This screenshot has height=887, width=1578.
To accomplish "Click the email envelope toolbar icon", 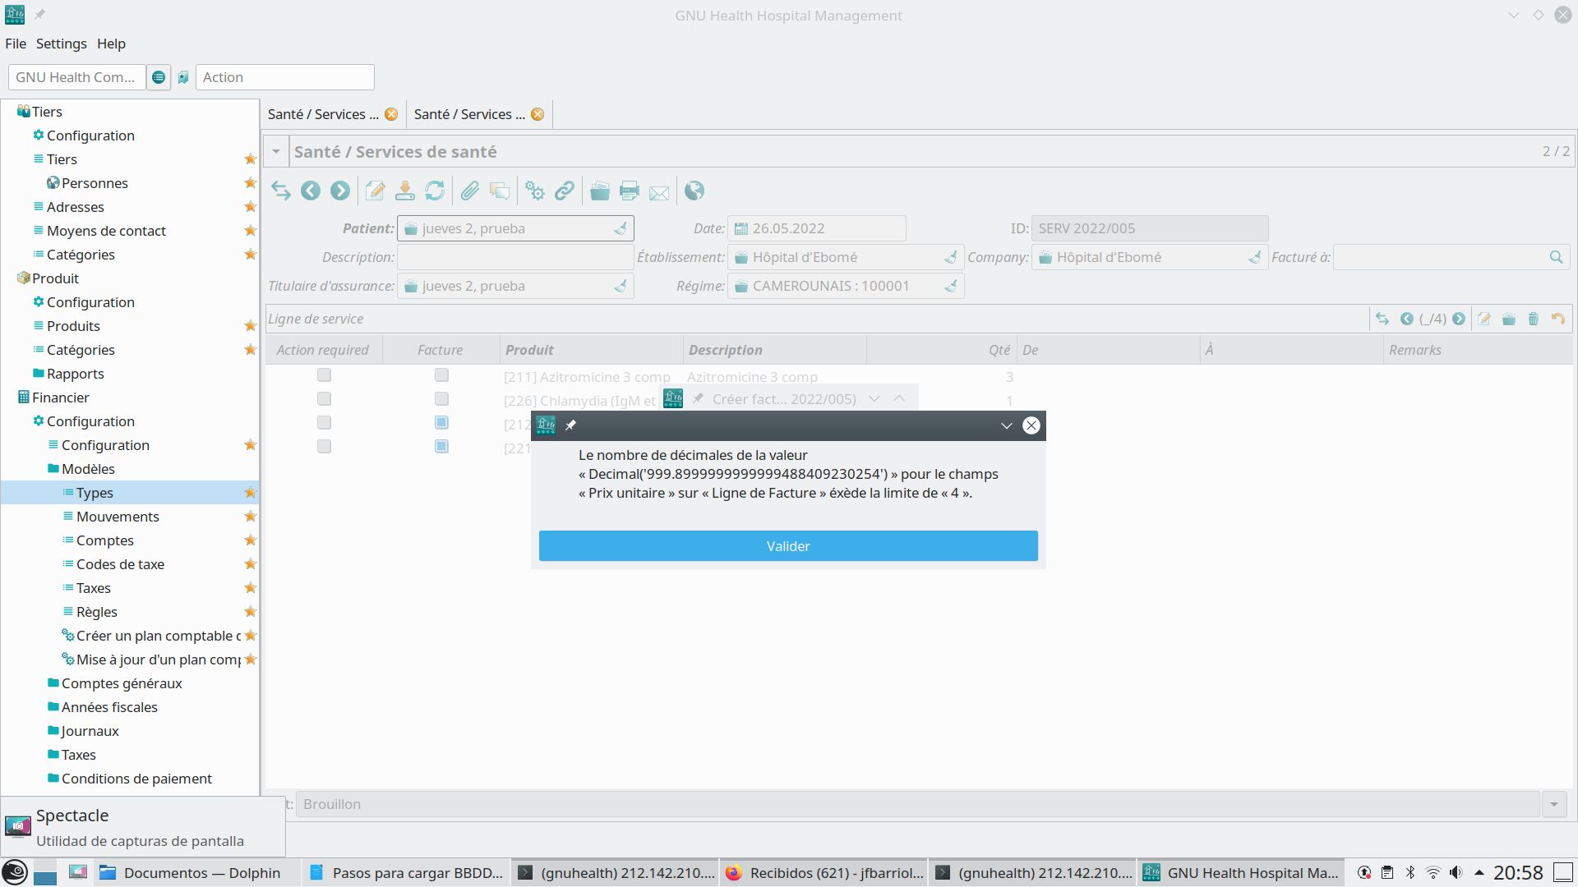I will [659, 192].
